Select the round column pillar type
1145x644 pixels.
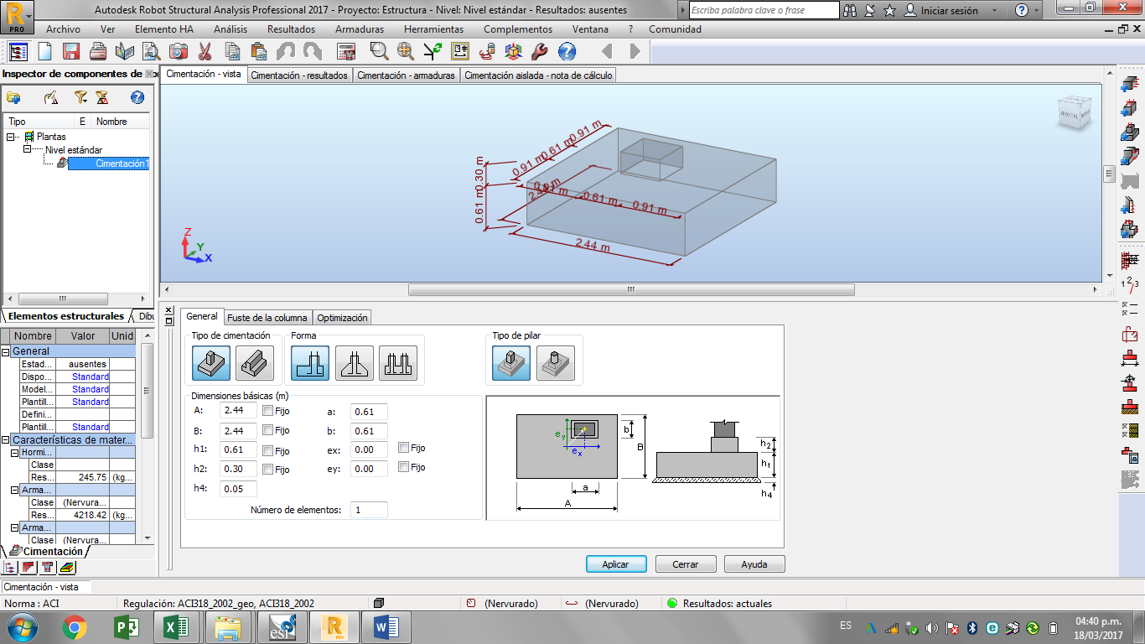(x=555, y=363)
